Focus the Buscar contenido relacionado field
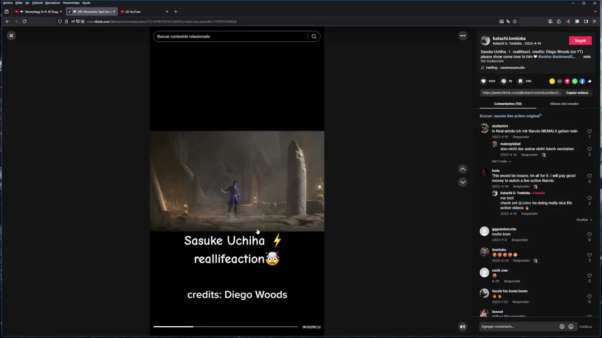 point(230,37)
